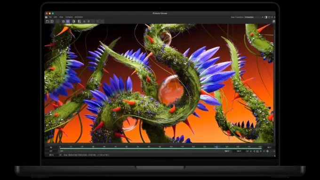Play the animation forward
This screenshot has height=180, width=320.
pyautogui.click(x=261, y=151)
